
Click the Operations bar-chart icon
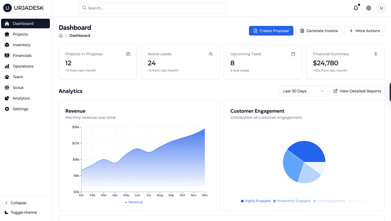pyautogui.click(x=7, y=66)
